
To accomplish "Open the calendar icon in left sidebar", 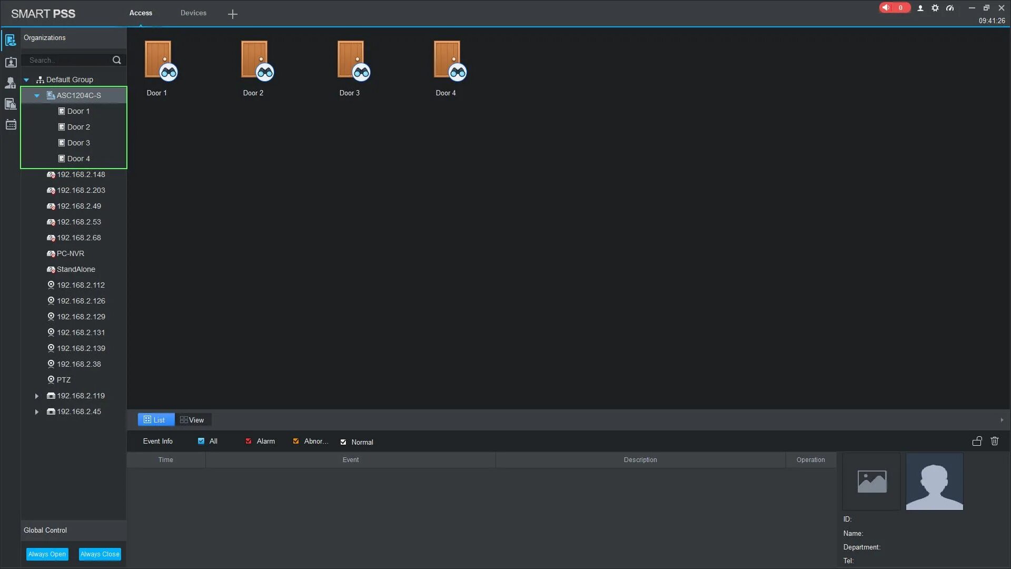I will coord(11,125).
